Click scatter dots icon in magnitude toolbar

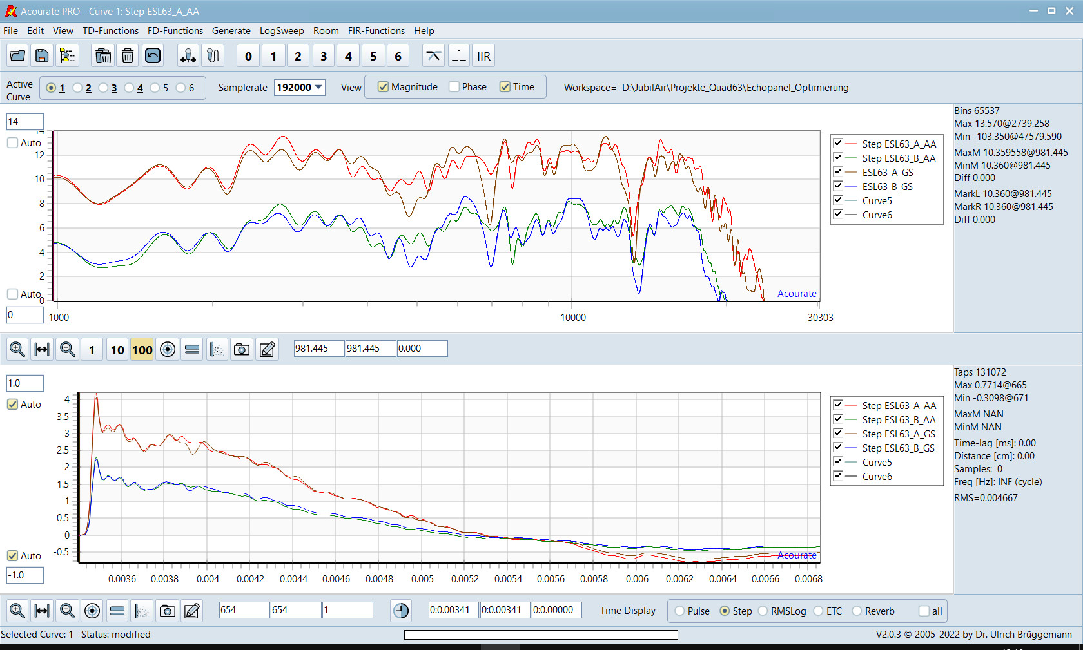click(x=217, y=349)
